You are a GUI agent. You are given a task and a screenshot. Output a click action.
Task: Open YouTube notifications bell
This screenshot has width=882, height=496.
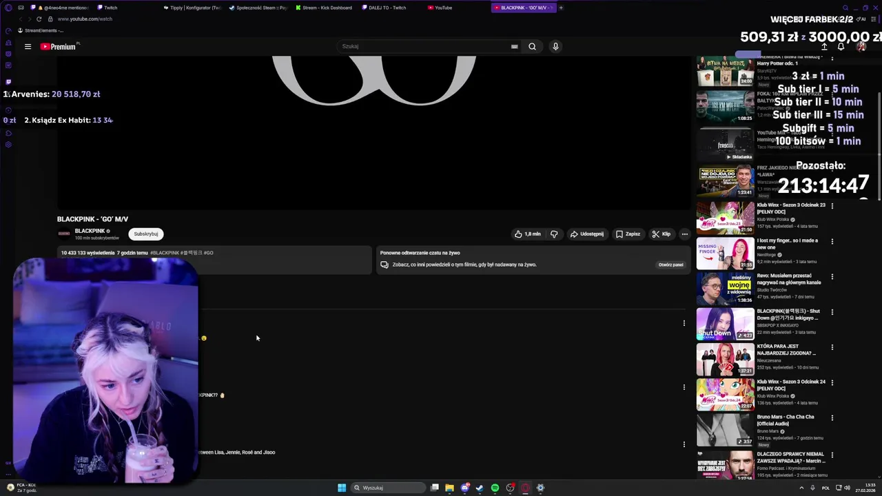[841, 46]
